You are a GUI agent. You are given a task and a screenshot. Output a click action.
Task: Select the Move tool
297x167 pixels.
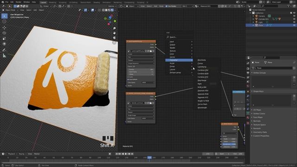(x=4, y=28)
